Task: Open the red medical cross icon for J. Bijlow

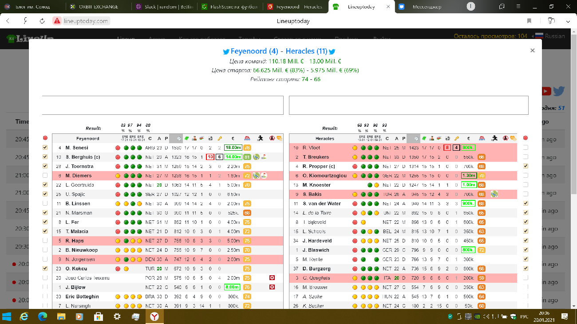Action: [272, 287]
